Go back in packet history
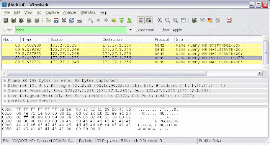 (98, 21)
